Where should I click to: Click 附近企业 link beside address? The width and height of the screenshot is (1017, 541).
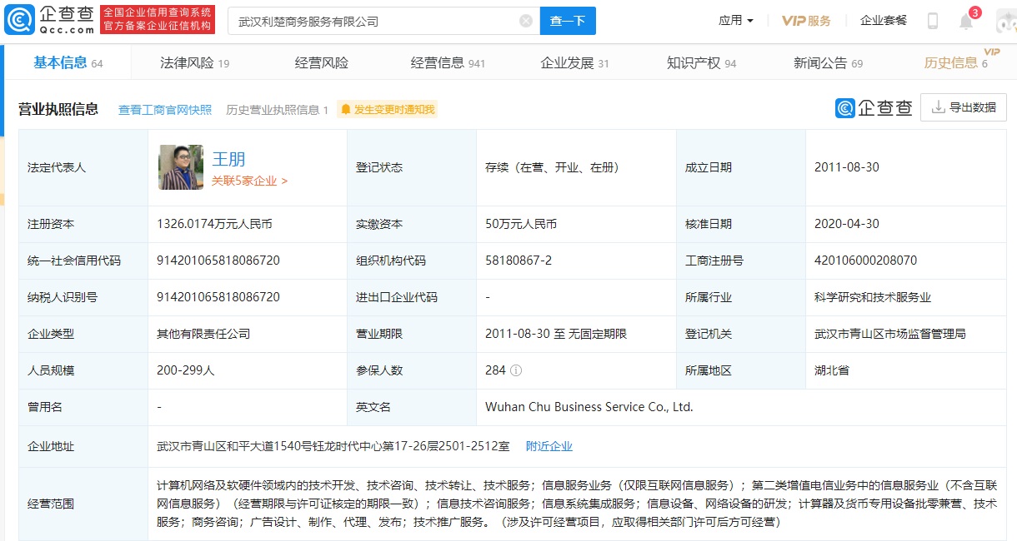coord(549,446)
